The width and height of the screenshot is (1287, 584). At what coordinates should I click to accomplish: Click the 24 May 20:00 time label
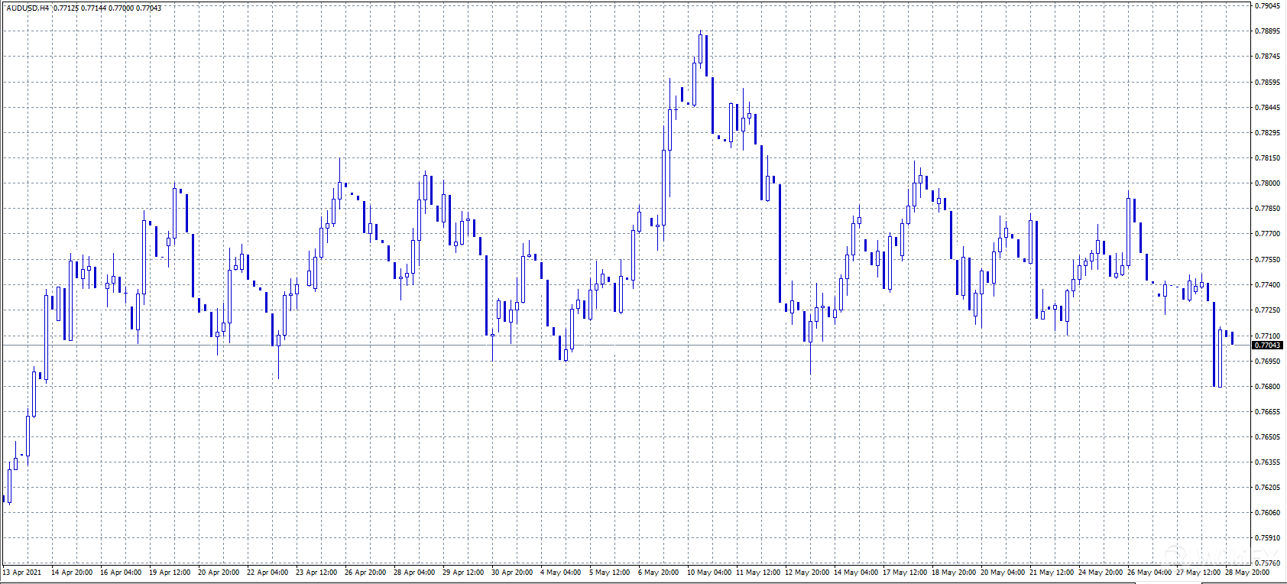pyautogui.click(x=1101, y=573)
